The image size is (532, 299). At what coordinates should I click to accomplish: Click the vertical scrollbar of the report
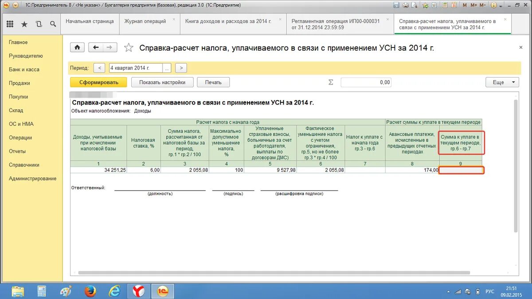point(516,166)
